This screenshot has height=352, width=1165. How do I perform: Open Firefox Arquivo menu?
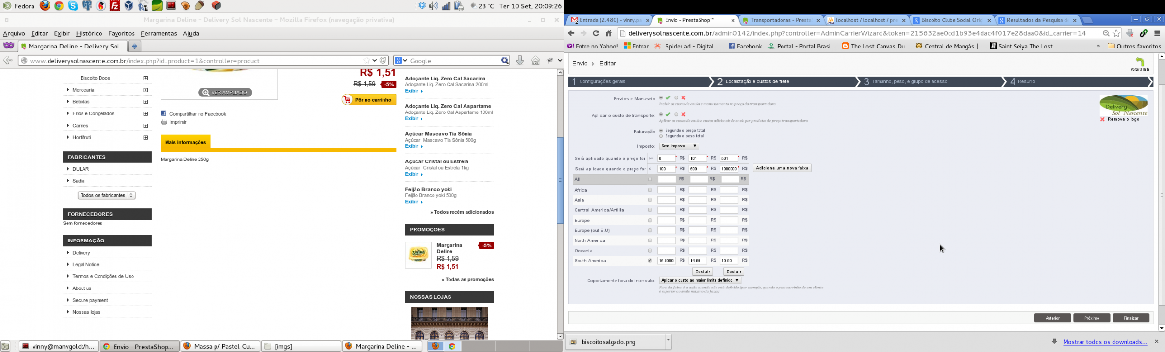coord(14,33)
